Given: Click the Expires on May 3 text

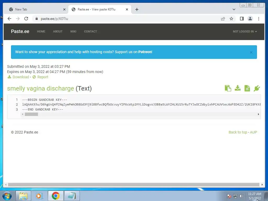Looking at the screenshot, I should coord(55,72).
